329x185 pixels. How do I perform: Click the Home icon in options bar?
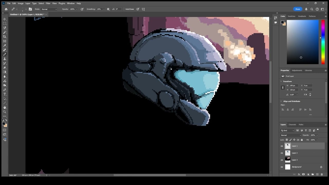point(6,9)
